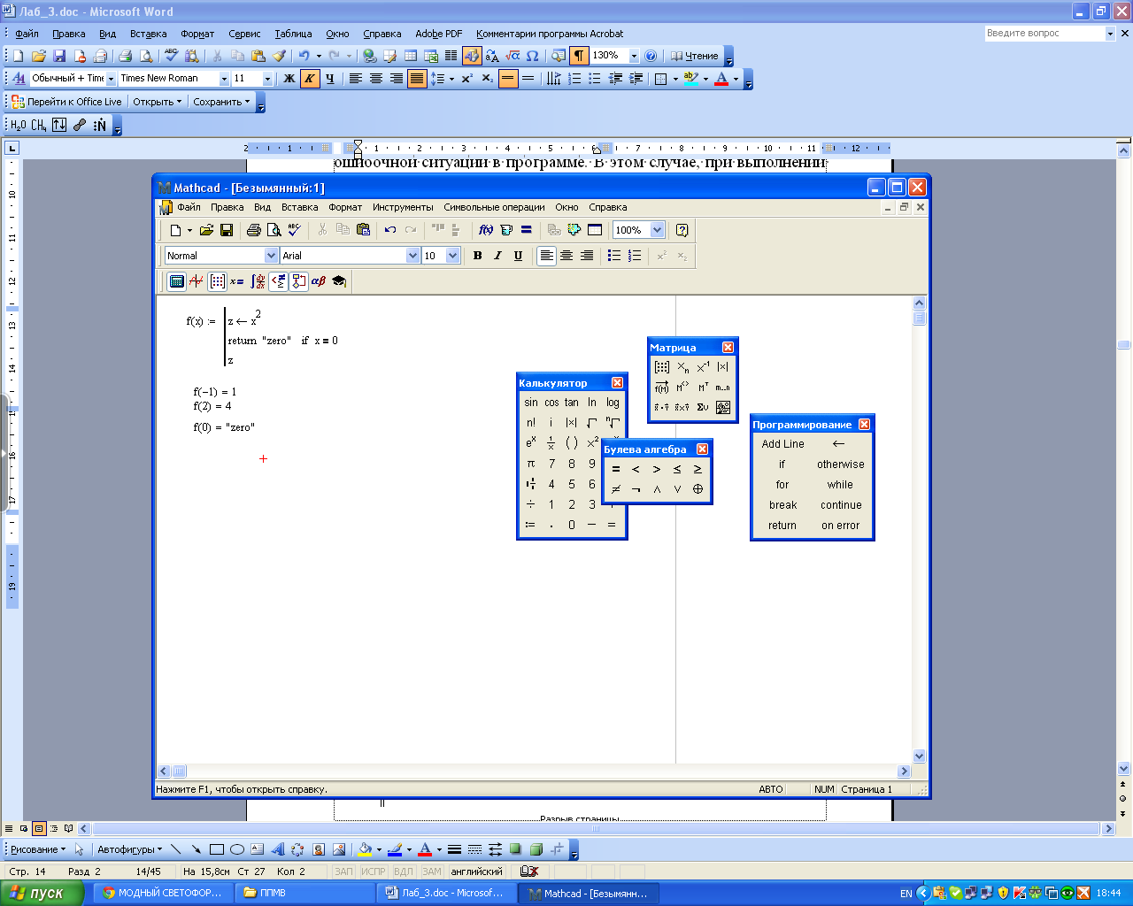Open the Calculator toolbar in Mathcad math palette
This screenshot has height=906, width=1133.
coord(176,281)
